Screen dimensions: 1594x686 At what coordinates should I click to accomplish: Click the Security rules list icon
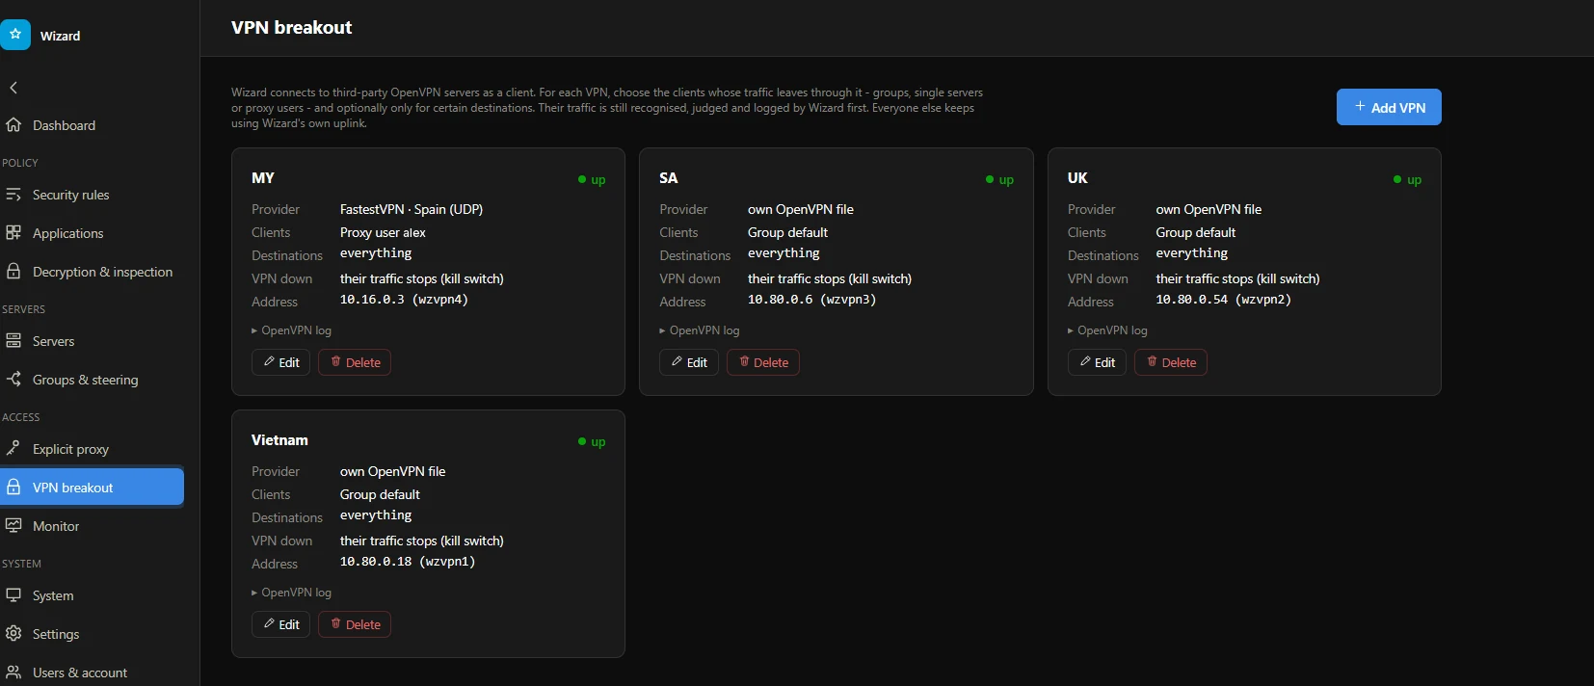13,195
